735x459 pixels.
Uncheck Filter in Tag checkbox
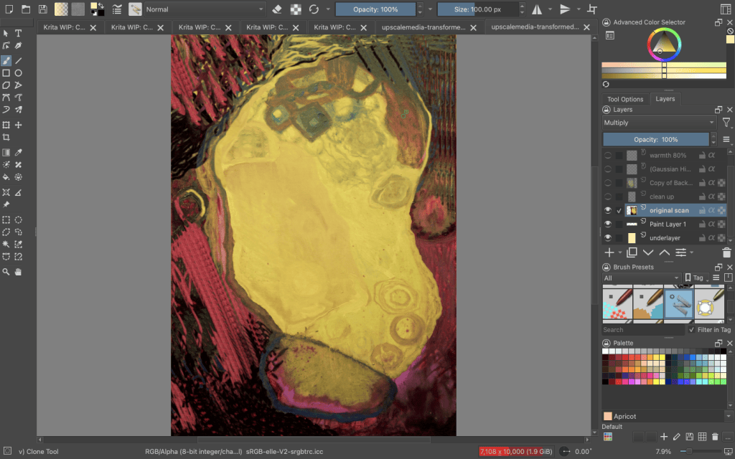point(692,330)
